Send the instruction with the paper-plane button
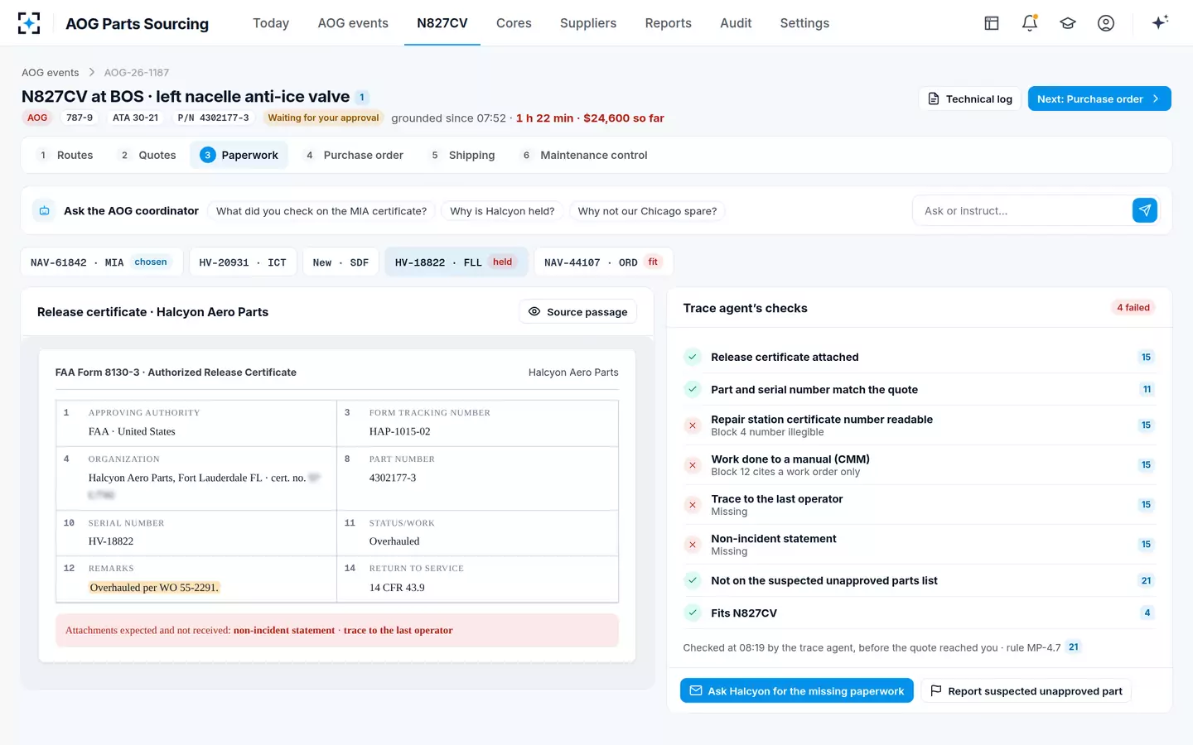The width and height of the screenshot is (1193, 745). (1145, 210)
